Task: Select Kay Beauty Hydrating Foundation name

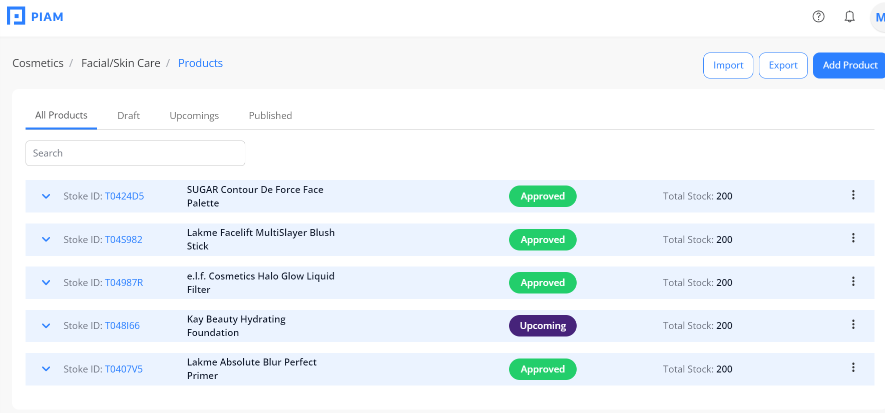Action: [x=236, y=326]
